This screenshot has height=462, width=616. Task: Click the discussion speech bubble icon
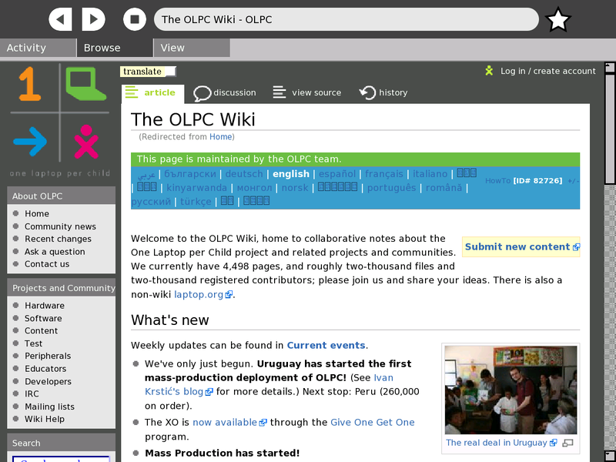coord(201,92)
